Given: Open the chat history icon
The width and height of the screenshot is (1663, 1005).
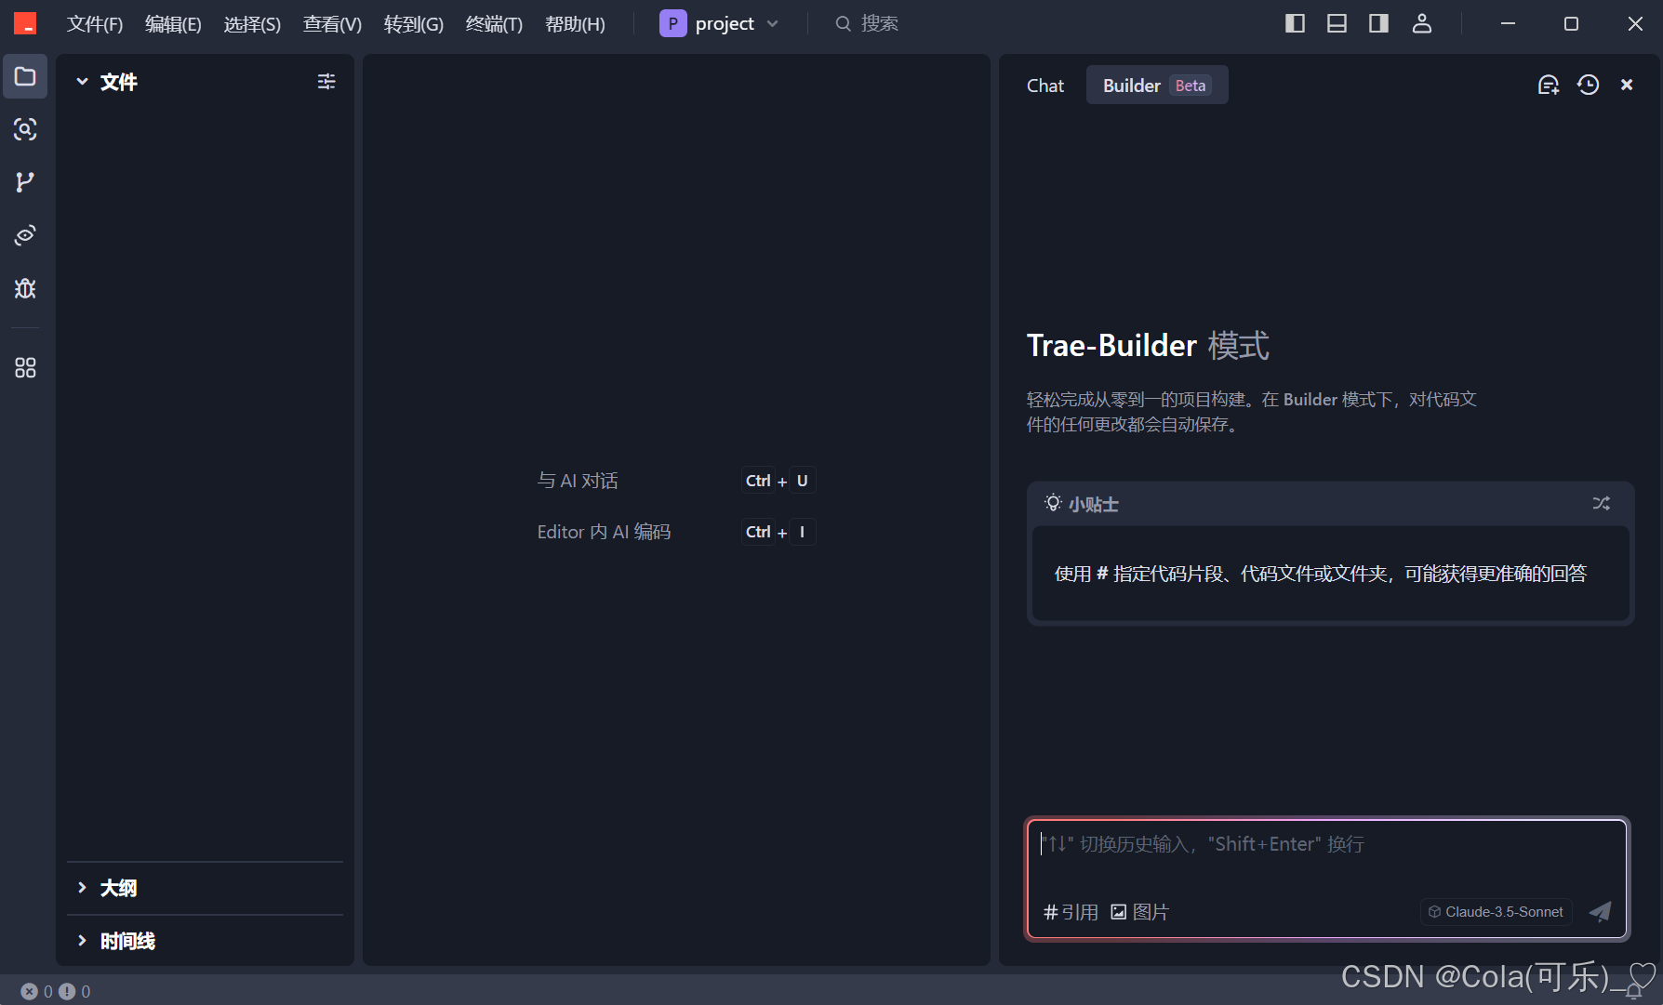Looking at the screenshot, I should click(1588, 85).
